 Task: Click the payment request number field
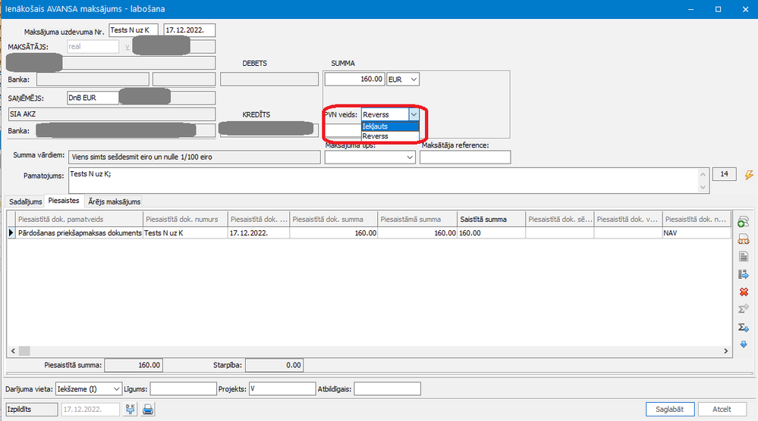(134, 30)
